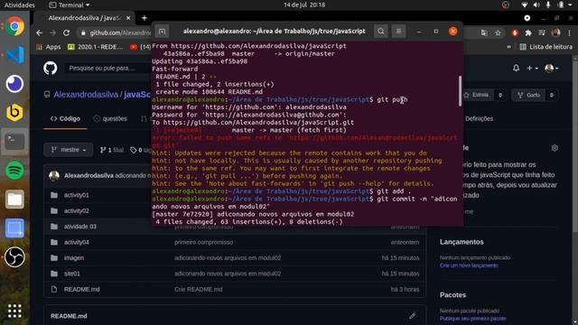The image size is (578, 325).
Task: Open the activity01 folder
Action: click(76, 195)
